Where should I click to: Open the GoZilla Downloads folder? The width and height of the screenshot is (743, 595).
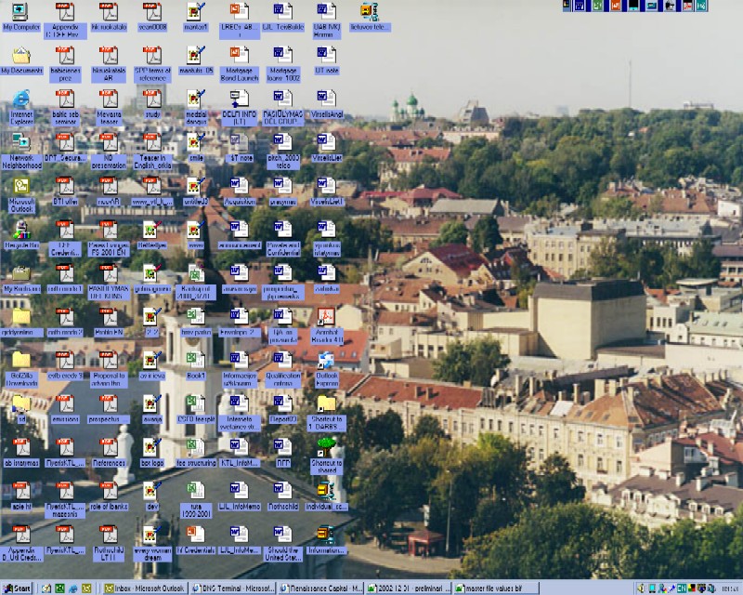(20, 359)
